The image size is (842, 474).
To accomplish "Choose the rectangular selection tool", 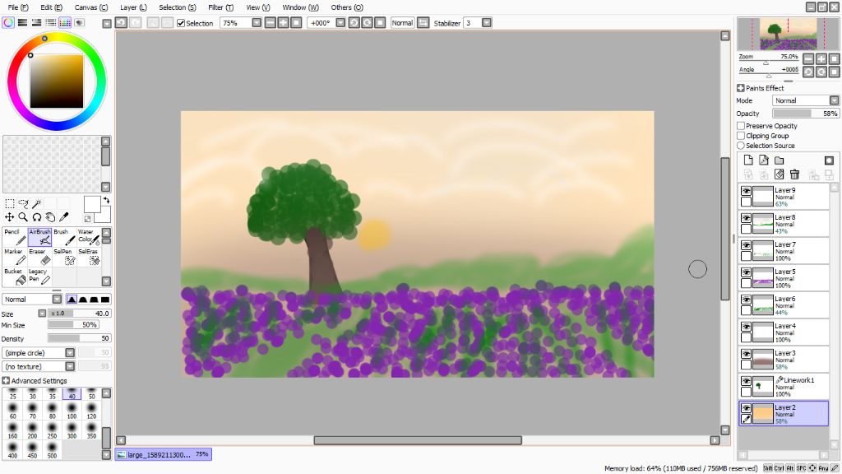I will pyautogui.click(x=10, y=204).
